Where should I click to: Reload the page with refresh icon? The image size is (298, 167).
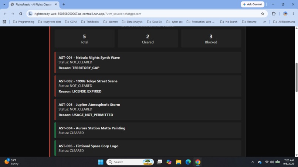pyautogui.click(x=21, y=14)
